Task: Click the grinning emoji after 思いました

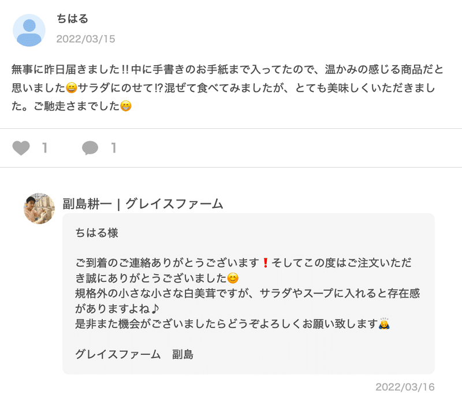Action: coord(72,89)
